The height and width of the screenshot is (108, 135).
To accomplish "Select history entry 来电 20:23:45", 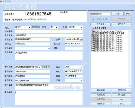I will 107,45.
